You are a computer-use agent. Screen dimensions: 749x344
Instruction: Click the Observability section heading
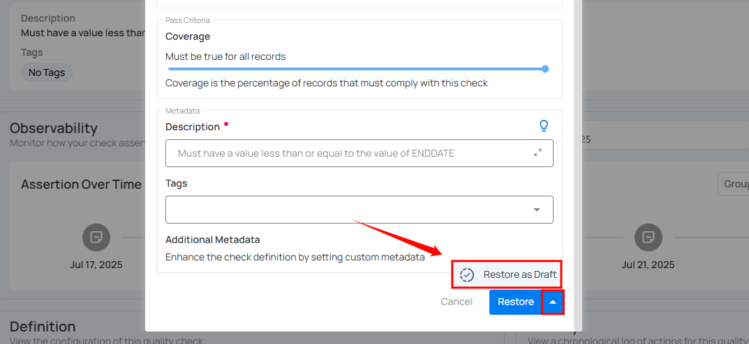pyautogui.click(x=54, y=128)
